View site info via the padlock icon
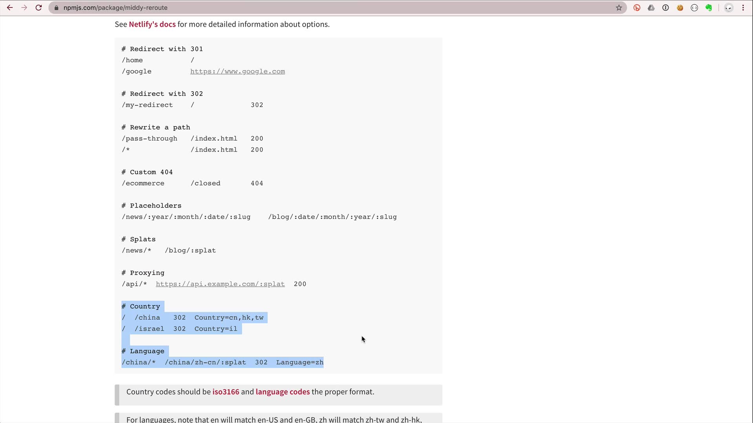The image size is (753, 423). [x=56, y=7]
